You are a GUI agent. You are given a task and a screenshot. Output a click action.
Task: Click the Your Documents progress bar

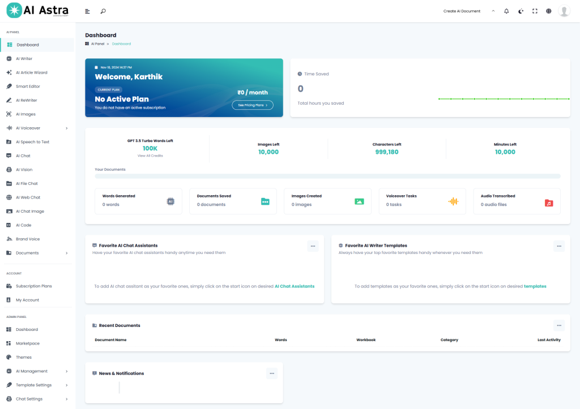tap(327, 176)
